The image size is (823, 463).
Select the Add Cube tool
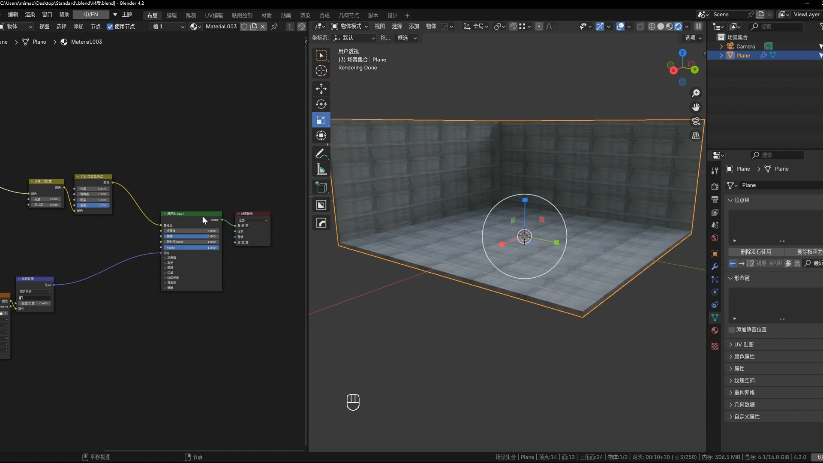(x=321, y=187)
